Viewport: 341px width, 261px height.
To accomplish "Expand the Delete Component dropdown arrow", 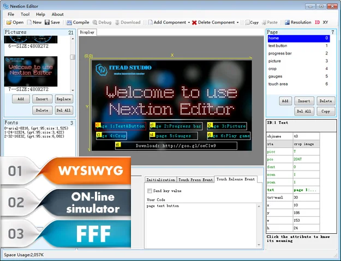I will pyautogui.click(x=238, y=23).
